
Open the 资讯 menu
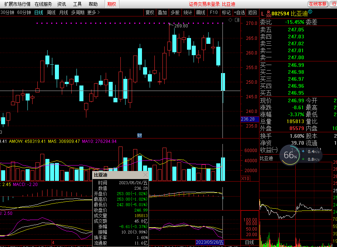tap(62, 4)
